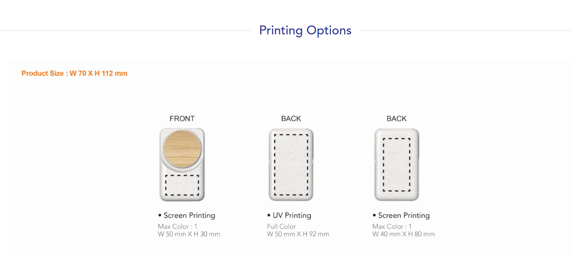Click Max Color : 1 under the rightmost BACK image
Viewport: 572px width, 255px height.
pyautogui.click(x=392, y=227)
